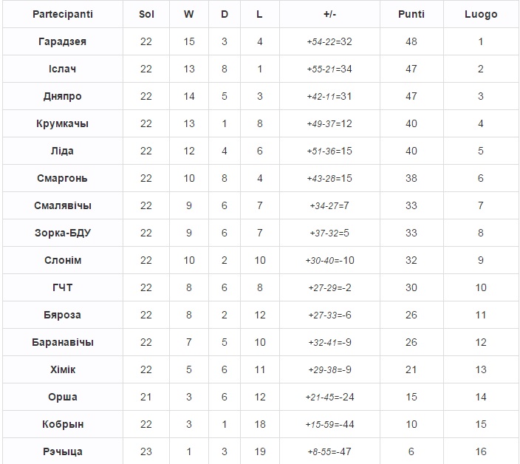Click the W column header
The image size is (520, 464).
point(189,14)
